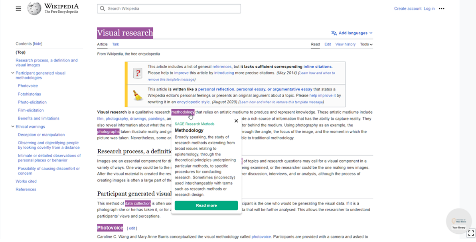Click the photovoice article link

[261, 236]
